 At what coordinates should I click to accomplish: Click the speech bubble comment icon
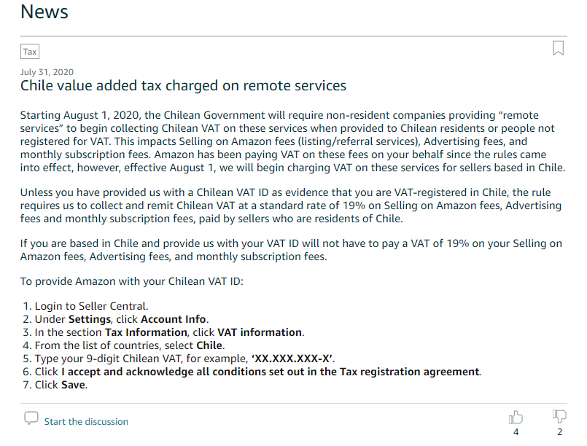coord(31,418)
